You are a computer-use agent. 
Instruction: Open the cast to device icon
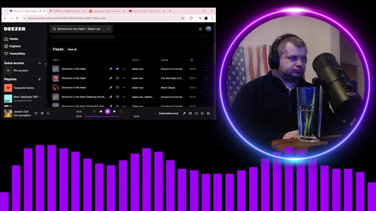(196, 113)
